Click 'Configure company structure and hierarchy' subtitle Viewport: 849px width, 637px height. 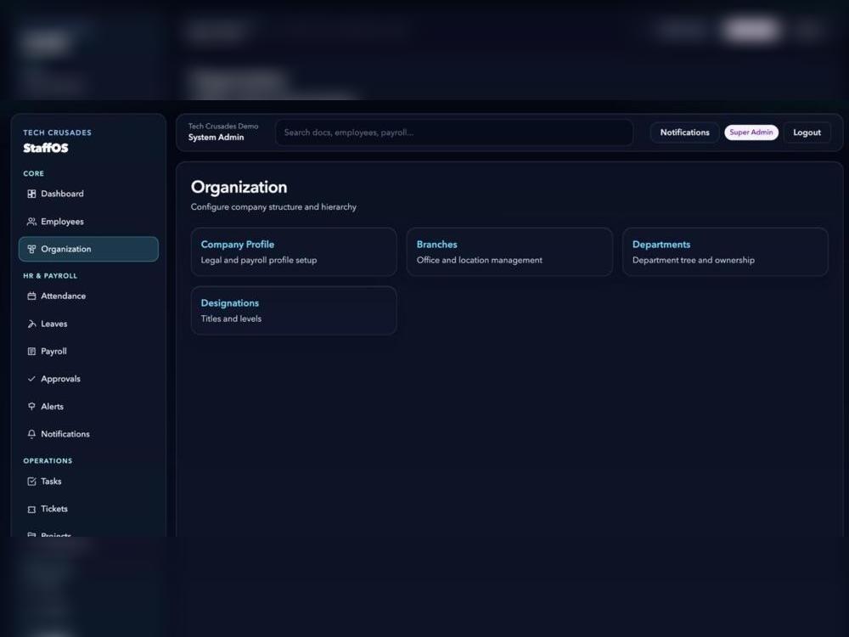[x=273, y=207]
